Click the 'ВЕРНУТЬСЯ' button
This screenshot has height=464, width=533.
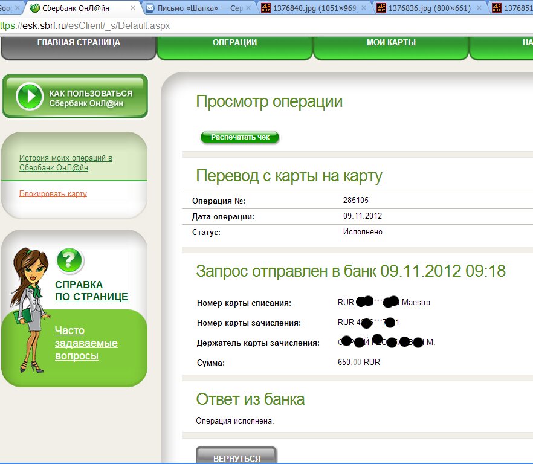[x=237, y=456]
